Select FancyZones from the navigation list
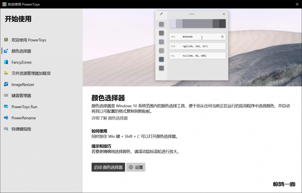Image resolution: width=302 pixels, height=193 pixels. (21, 62)
